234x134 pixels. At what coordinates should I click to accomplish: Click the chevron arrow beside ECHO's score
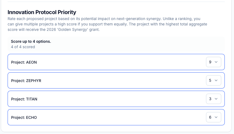point(216,117)
